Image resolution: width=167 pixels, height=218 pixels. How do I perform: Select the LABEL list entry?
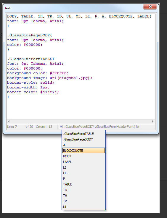[x=83, y=162]
